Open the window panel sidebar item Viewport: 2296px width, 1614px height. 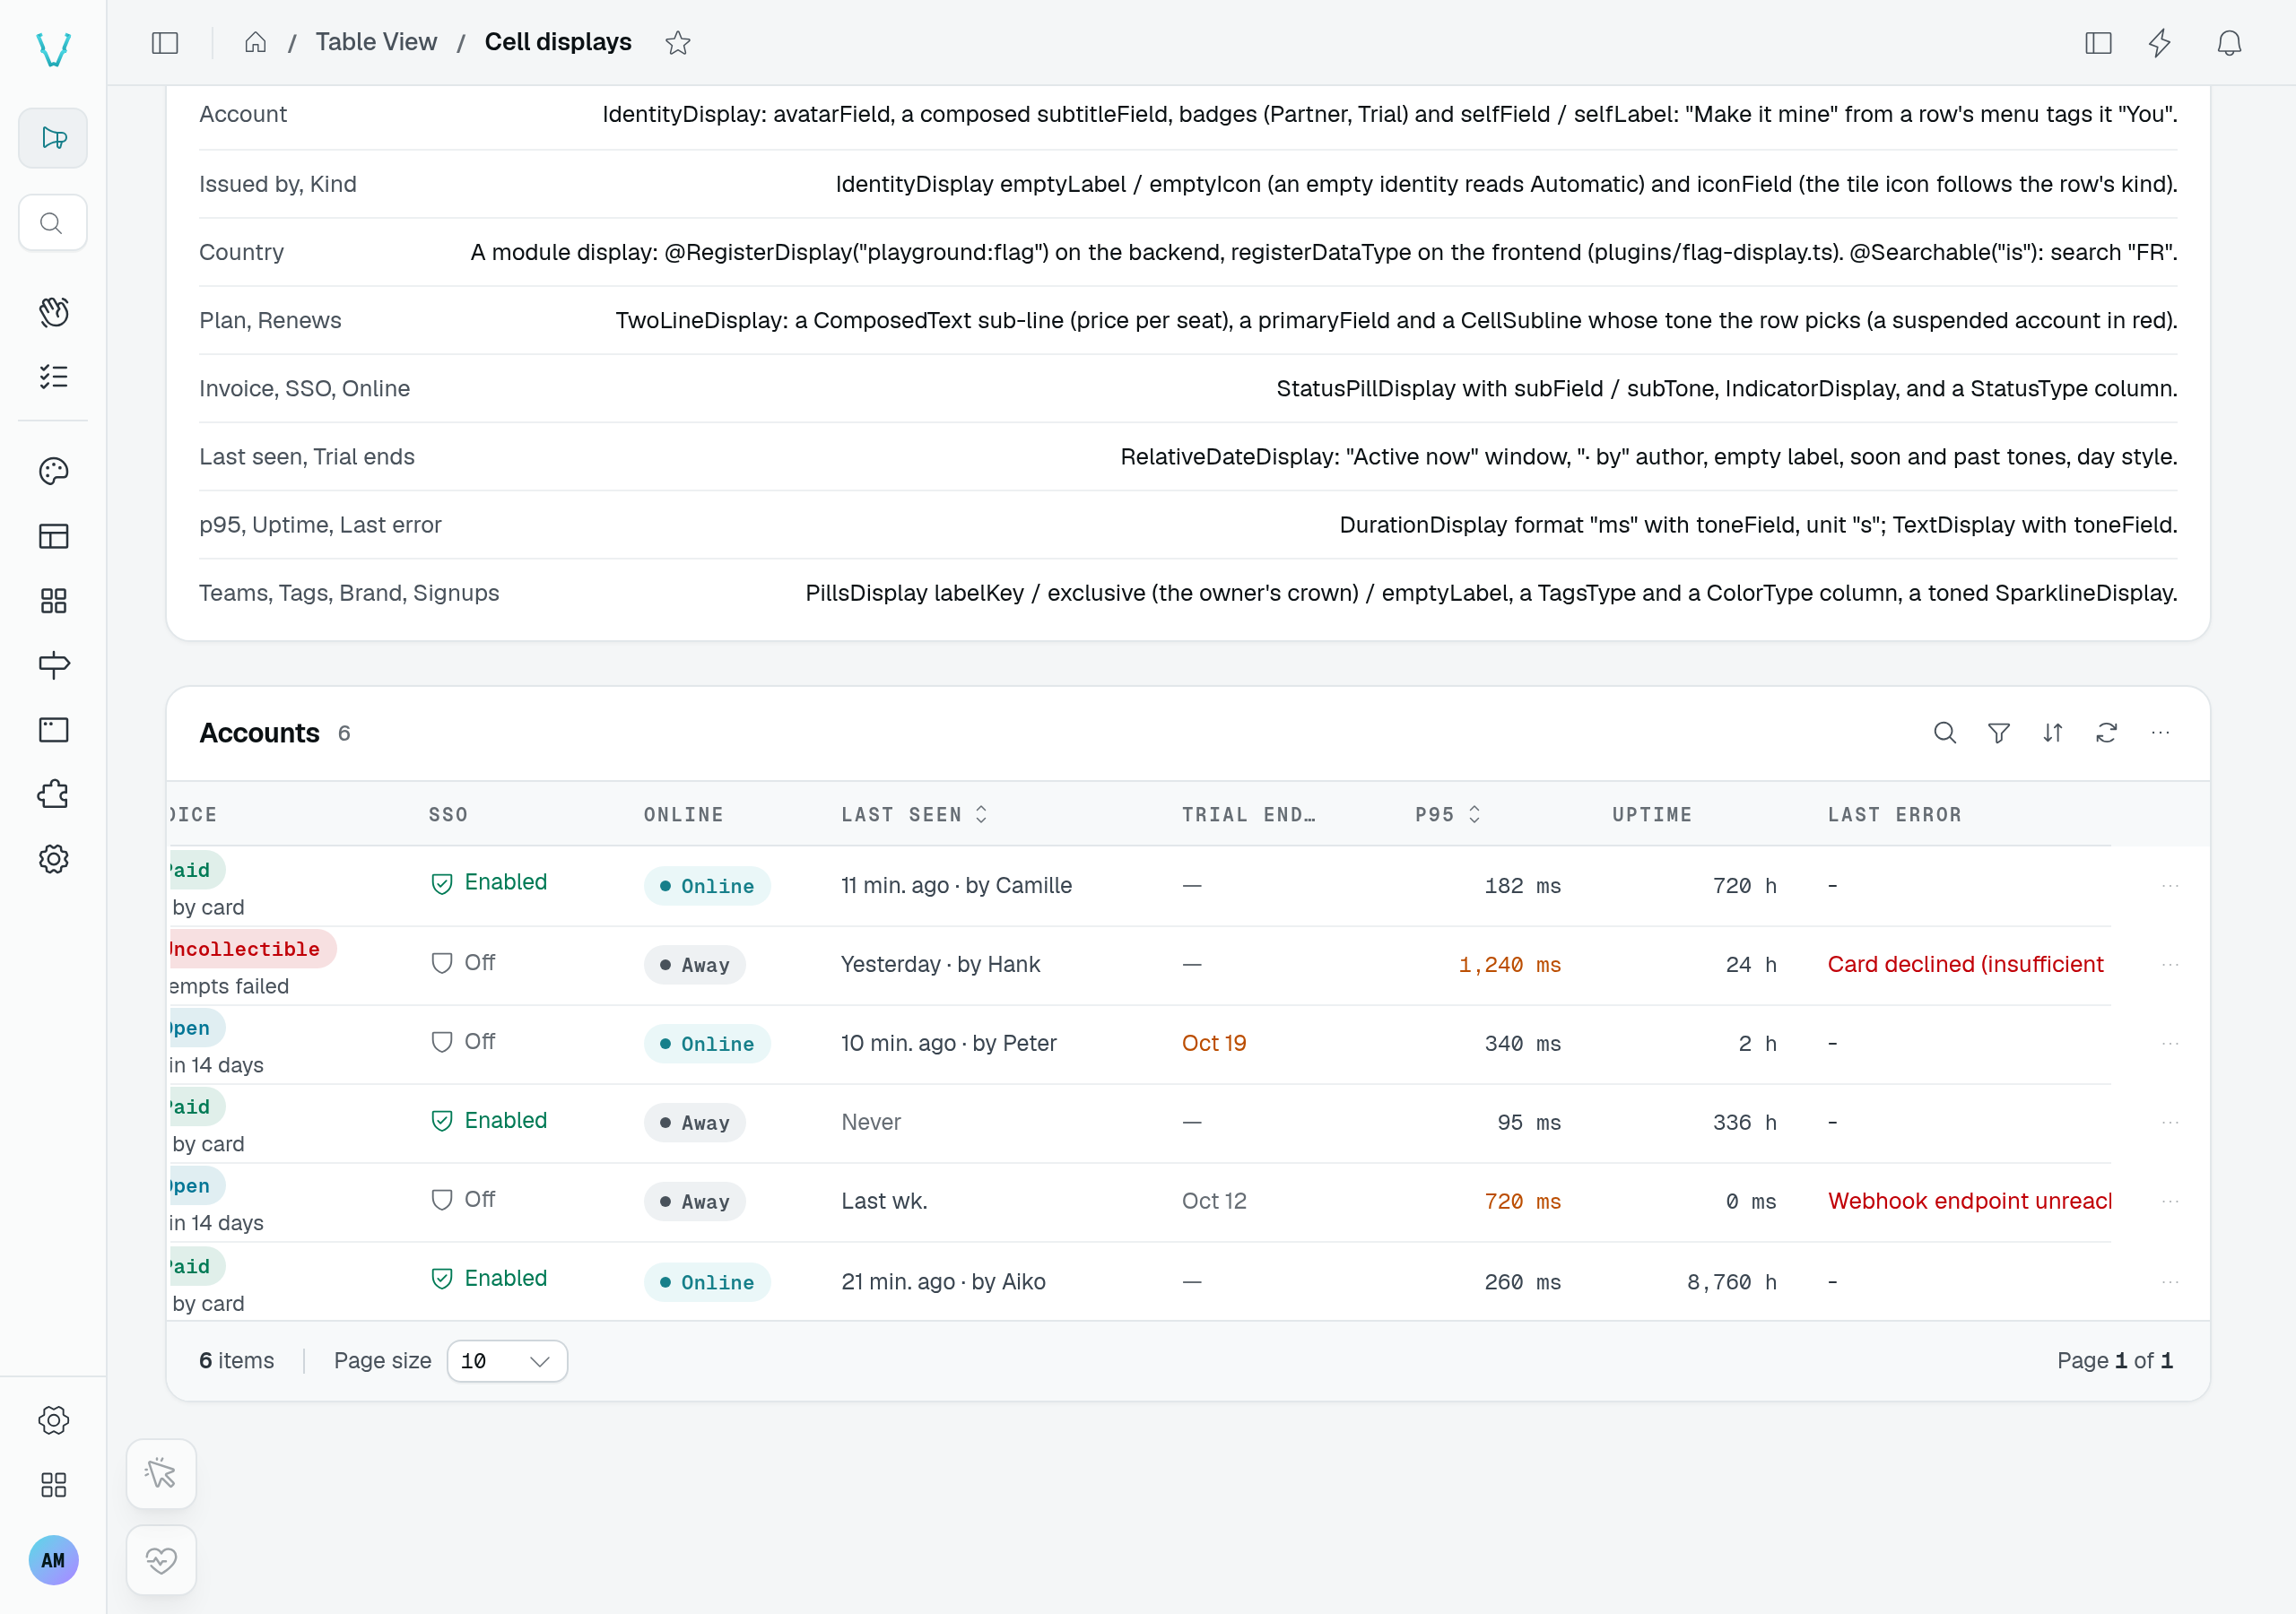point(53,730)
